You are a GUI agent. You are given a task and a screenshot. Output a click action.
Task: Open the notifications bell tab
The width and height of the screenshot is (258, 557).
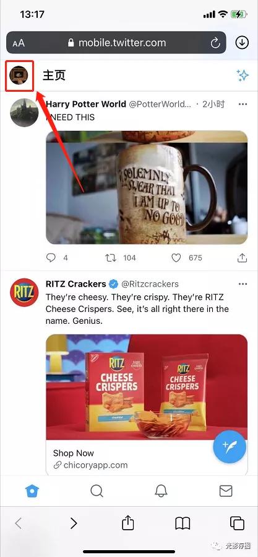tap(161, 491)
